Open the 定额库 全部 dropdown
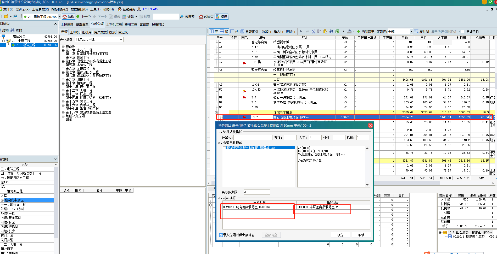Image resolution: width=497 pixels, height=254 pixels. [411, 31]
